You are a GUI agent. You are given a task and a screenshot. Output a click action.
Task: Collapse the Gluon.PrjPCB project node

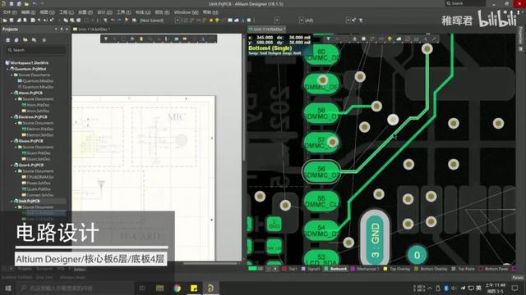12,141
